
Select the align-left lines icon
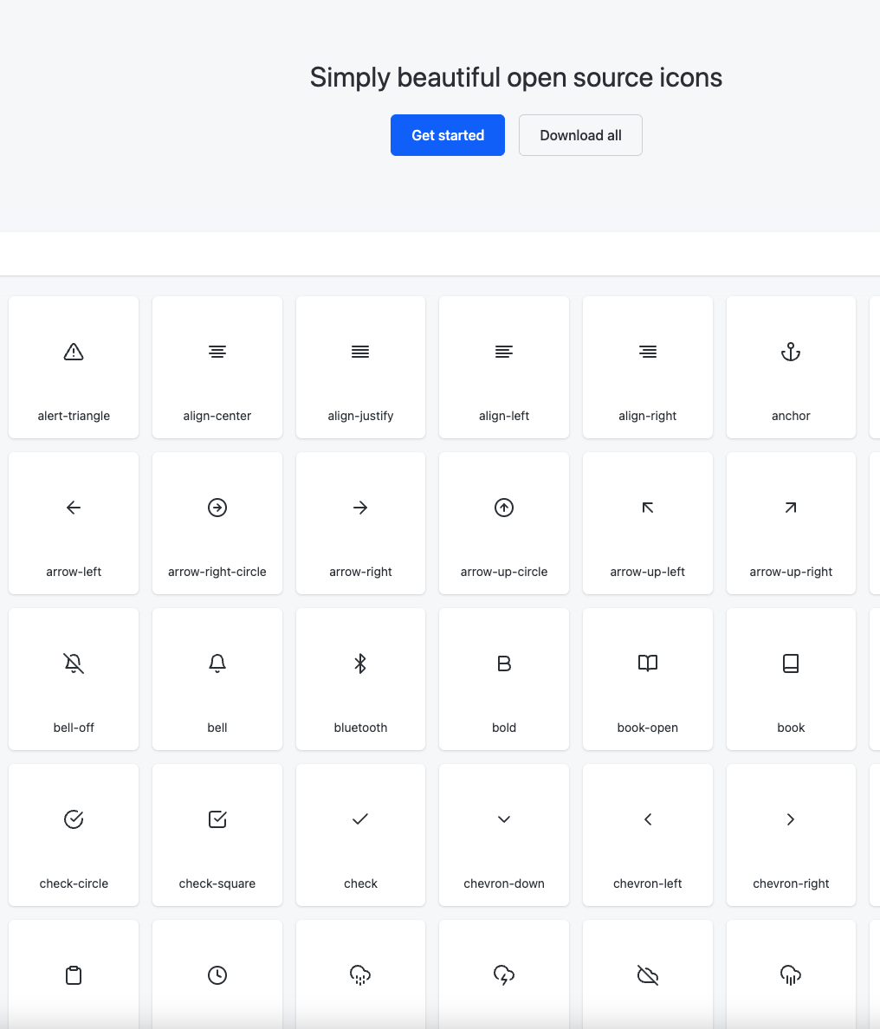click(x=504, y=352)
